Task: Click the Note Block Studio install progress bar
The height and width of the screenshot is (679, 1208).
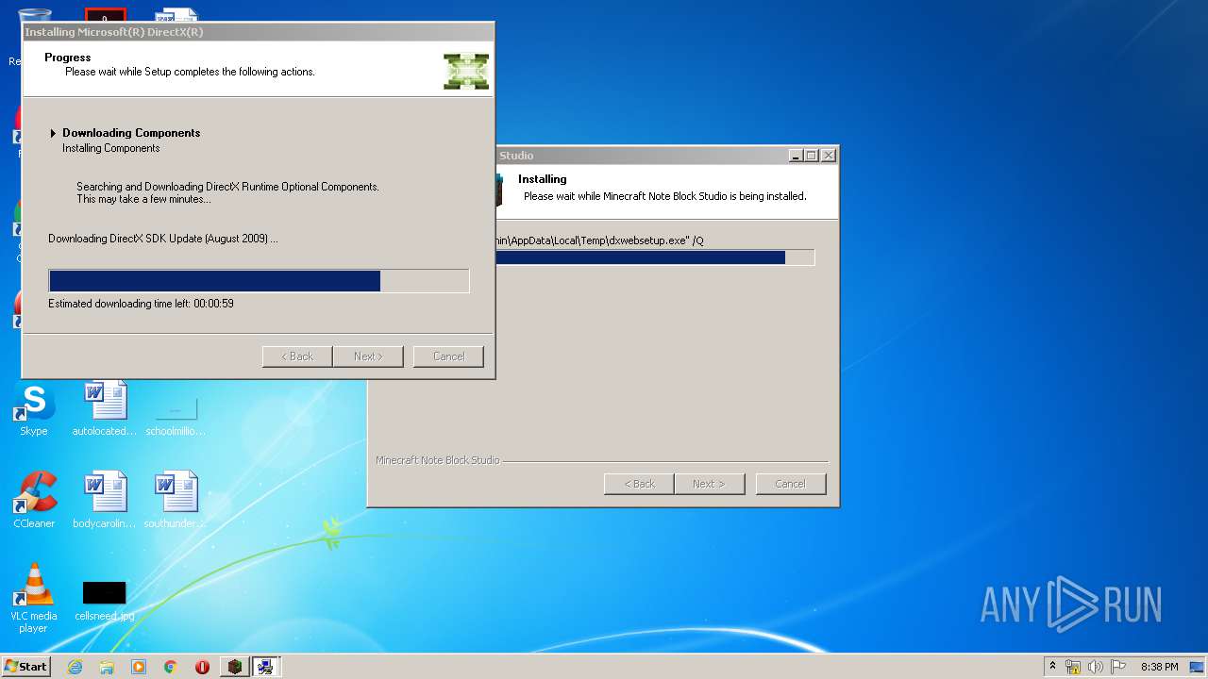Action: point(654,257)
